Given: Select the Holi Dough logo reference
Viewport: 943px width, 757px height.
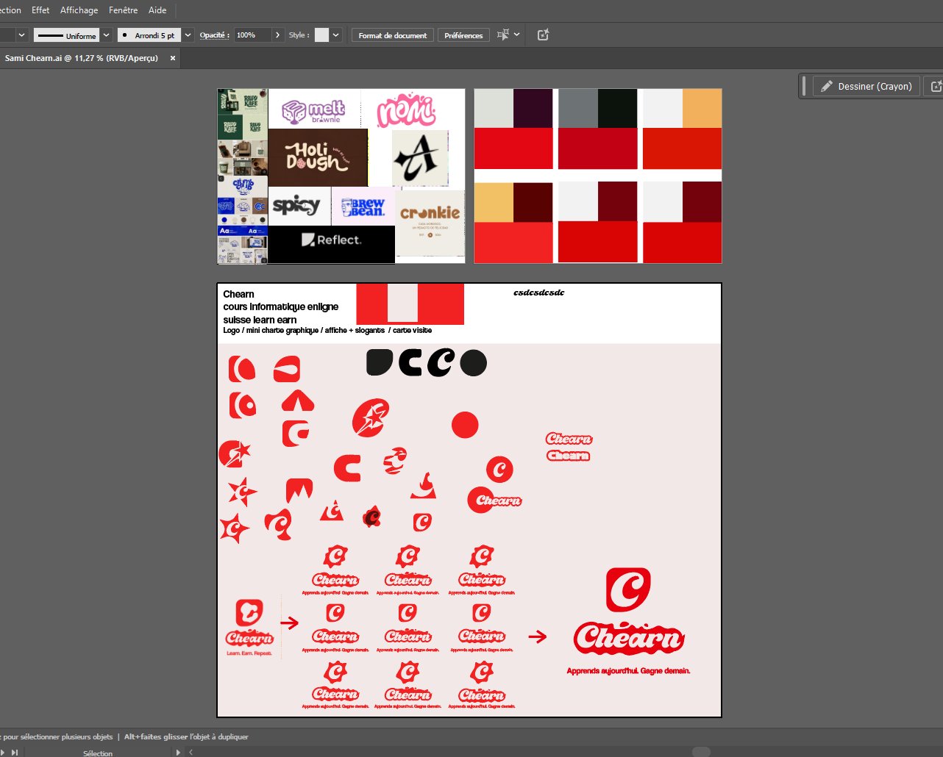Looking at the screenshot, I should (x=318, y=158).
